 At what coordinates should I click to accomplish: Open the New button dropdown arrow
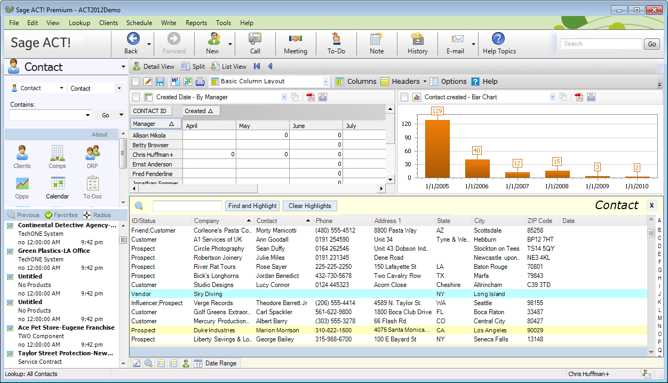click(230, 44)
